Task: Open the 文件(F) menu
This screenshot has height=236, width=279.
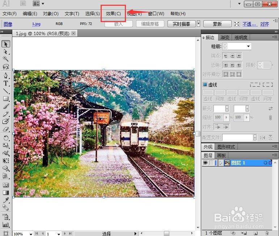Action: (9, 14)
